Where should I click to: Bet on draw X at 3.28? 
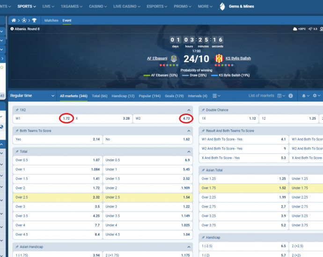(103, 119)
